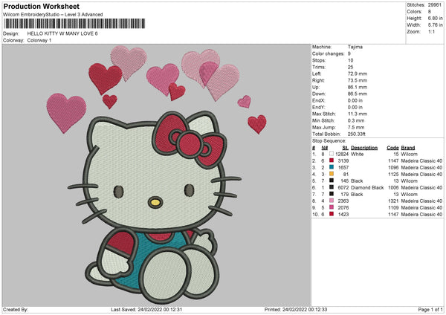
Task: Click the 'EndY:' label
Action: click(318, 107)
